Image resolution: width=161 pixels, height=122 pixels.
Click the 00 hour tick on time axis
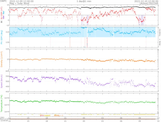click(84, 118)
